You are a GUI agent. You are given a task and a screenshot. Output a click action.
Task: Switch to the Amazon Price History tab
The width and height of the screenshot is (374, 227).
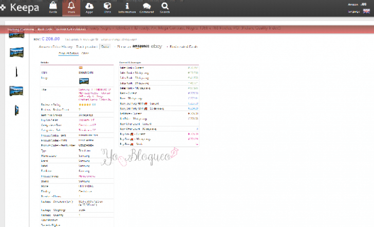[x=56, y=46]
